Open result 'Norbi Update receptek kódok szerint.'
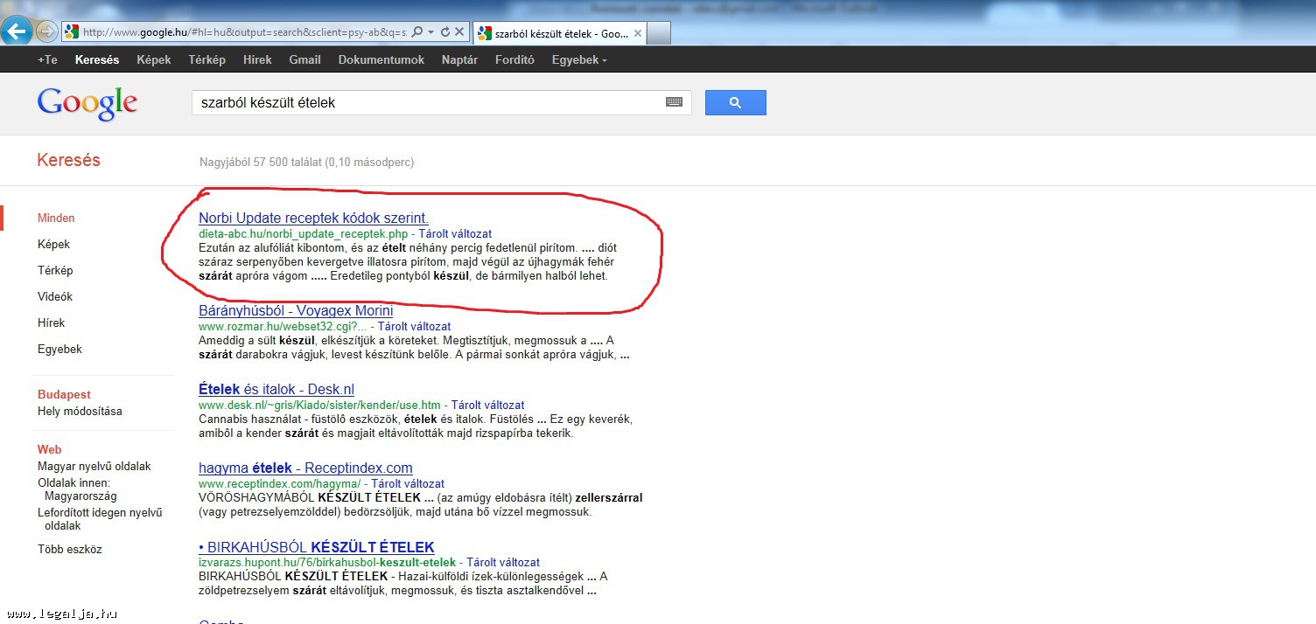The width and height of the screenshot is (1316, 624). (313, 218)
